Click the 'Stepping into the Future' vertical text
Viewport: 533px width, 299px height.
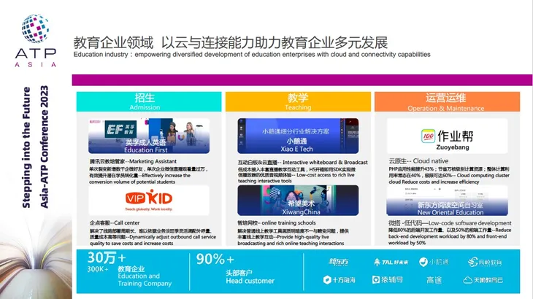(x=26, y=147)
